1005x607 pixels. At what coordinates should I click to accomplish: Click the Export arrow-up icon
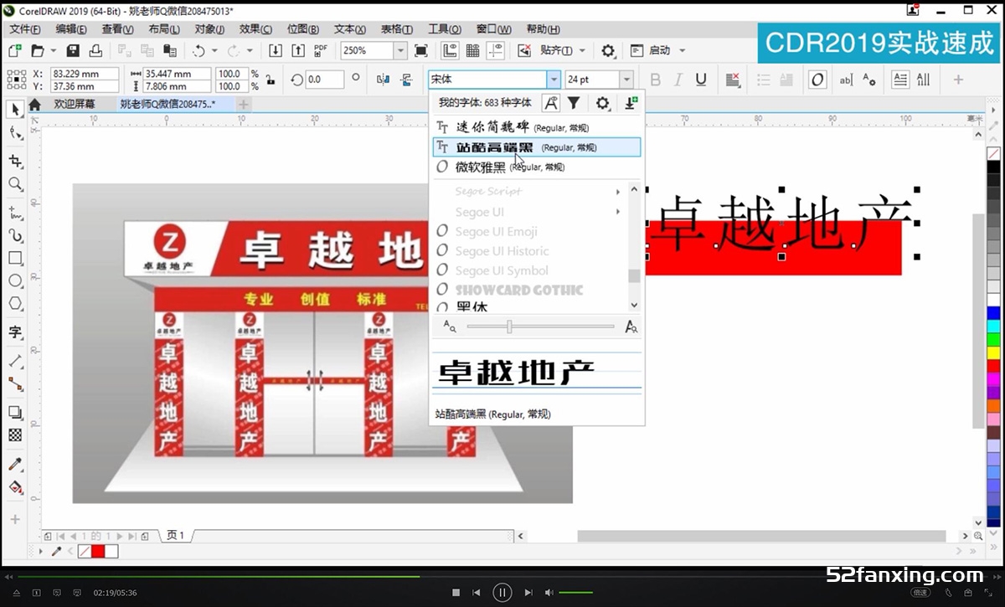click(296, 50)
